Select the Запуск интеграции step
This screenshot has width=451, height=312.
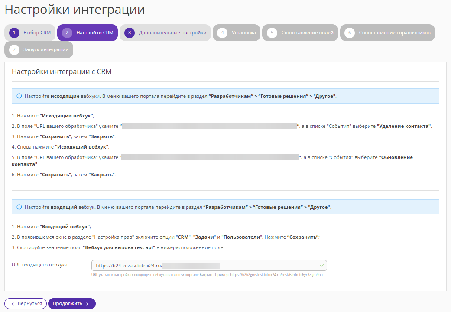pyautogui.click(x=39, y=49)
